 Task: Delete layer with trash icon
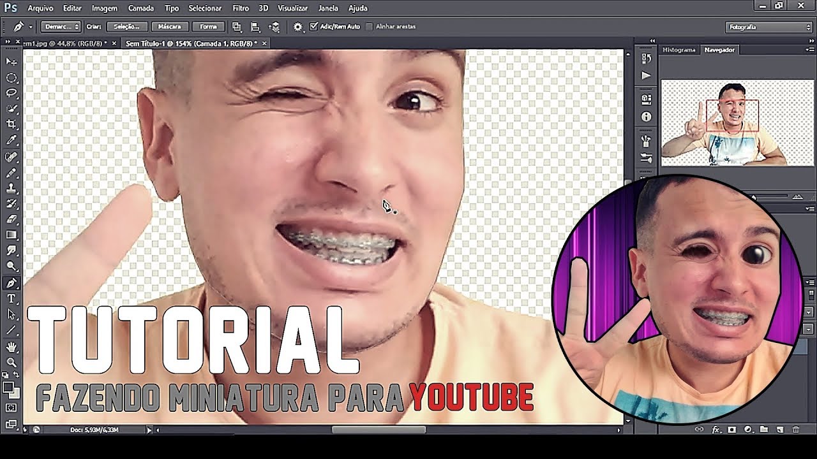797,430
